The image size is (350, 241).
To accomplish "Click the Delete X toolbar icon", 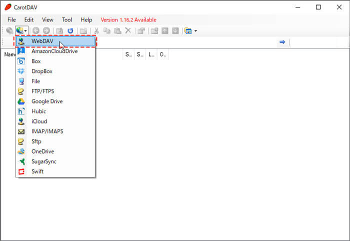I will click(128, 30).
